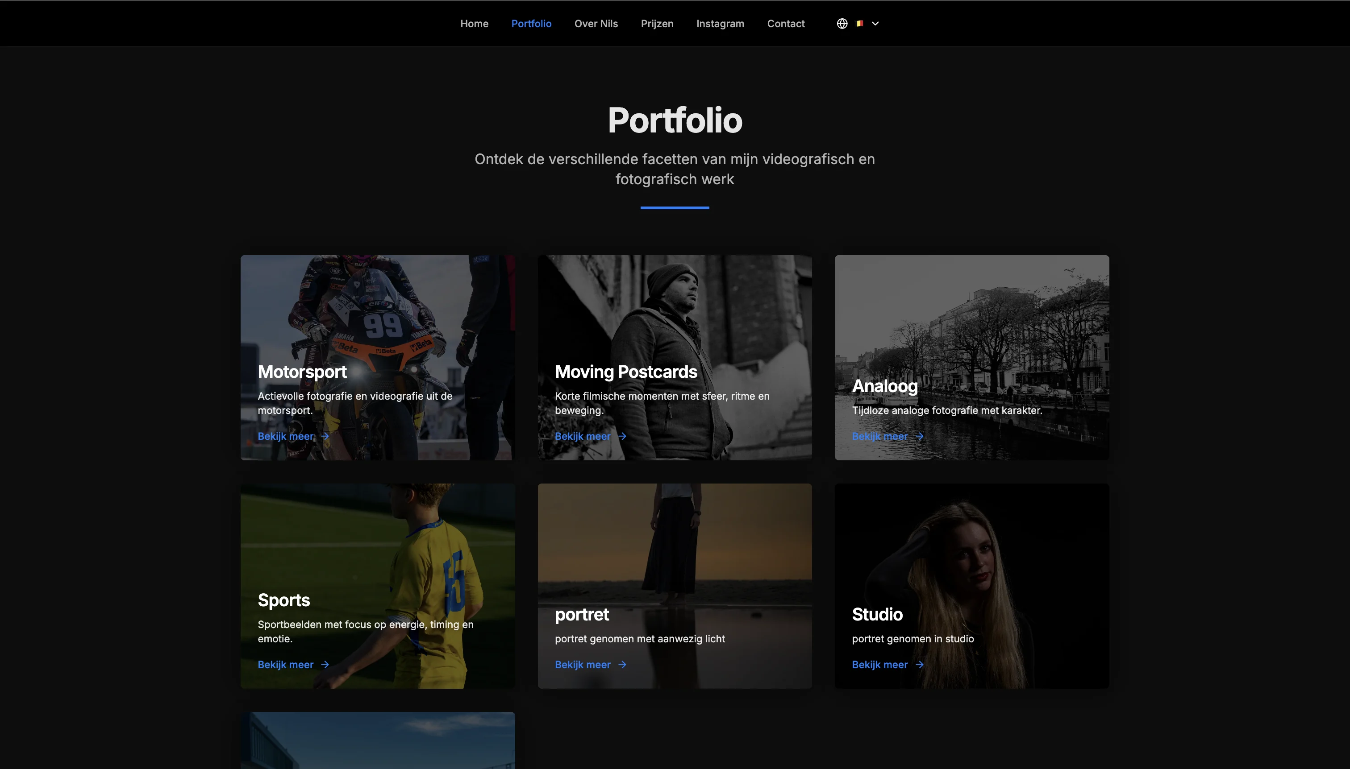
Task: Click the 'Actievolle fotografie' description text
Action: point(354,403)
